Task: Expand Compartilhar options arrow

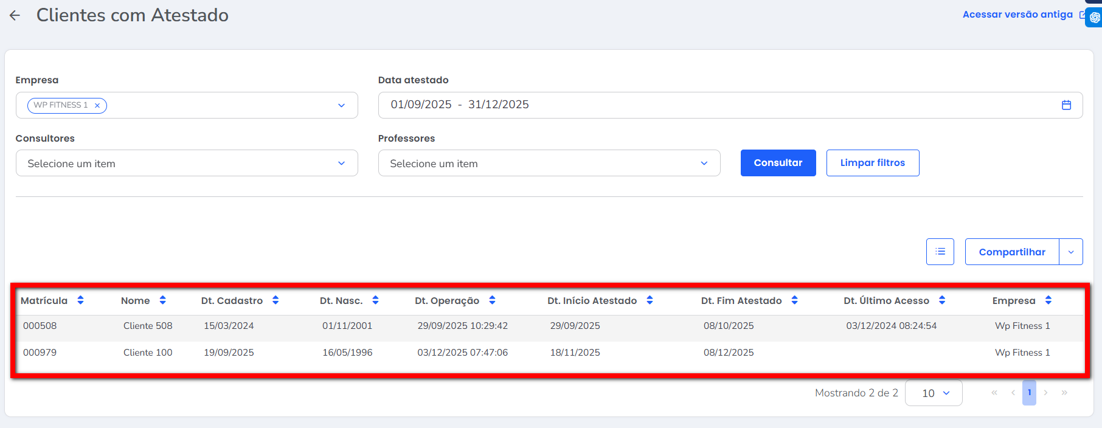Action: click(1070, 252)
